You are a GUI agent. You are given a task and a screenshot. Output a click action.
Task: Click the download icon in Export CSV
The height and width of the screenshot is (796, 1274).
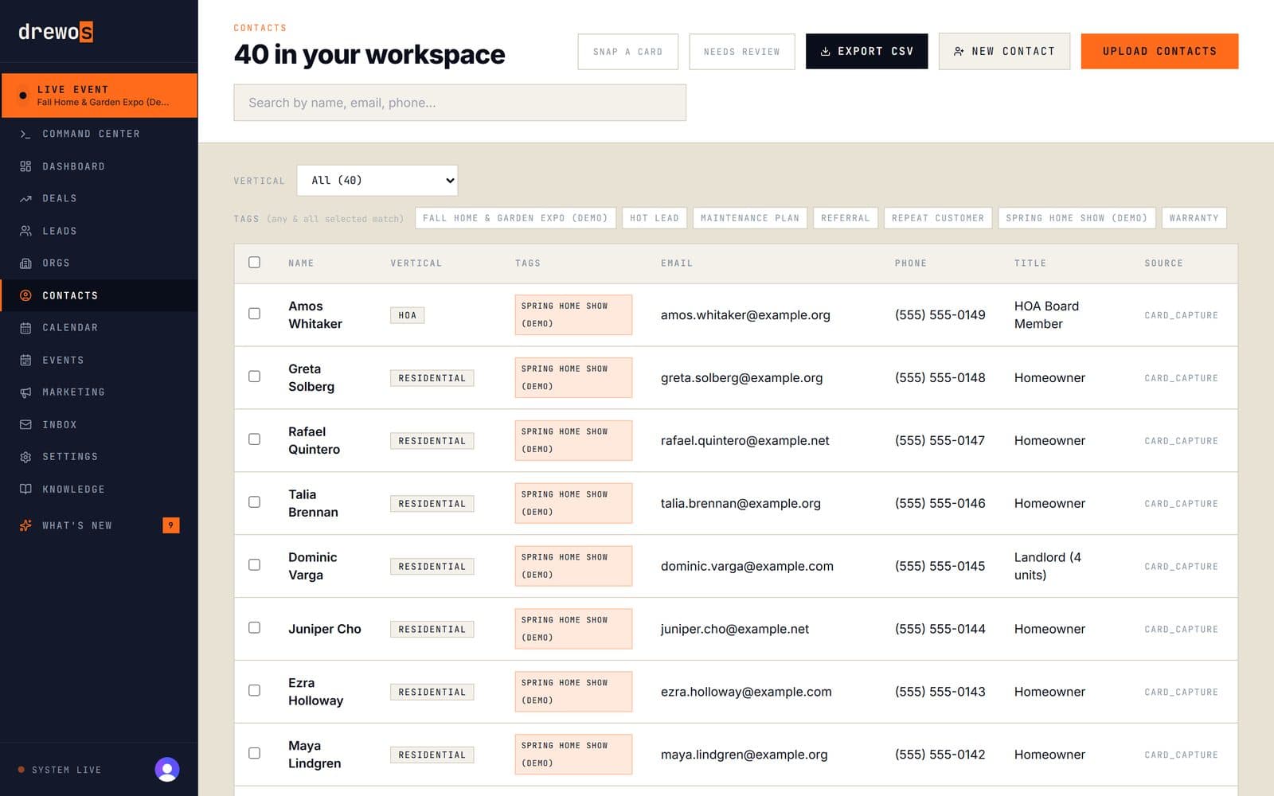tap(826, 52)
